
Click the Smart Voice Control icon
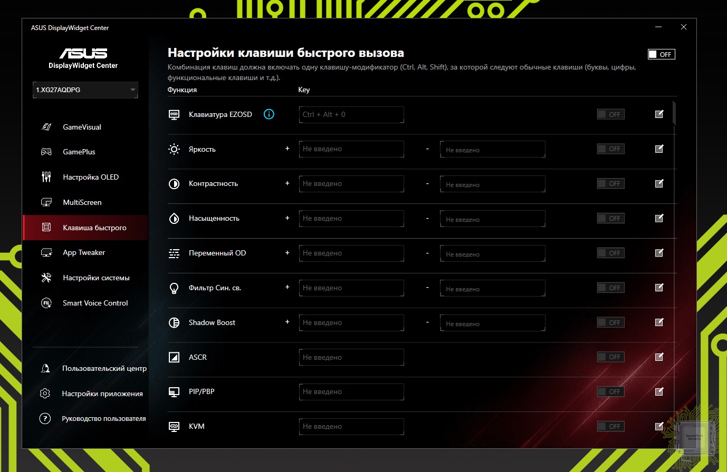click(x=46, y=303)
